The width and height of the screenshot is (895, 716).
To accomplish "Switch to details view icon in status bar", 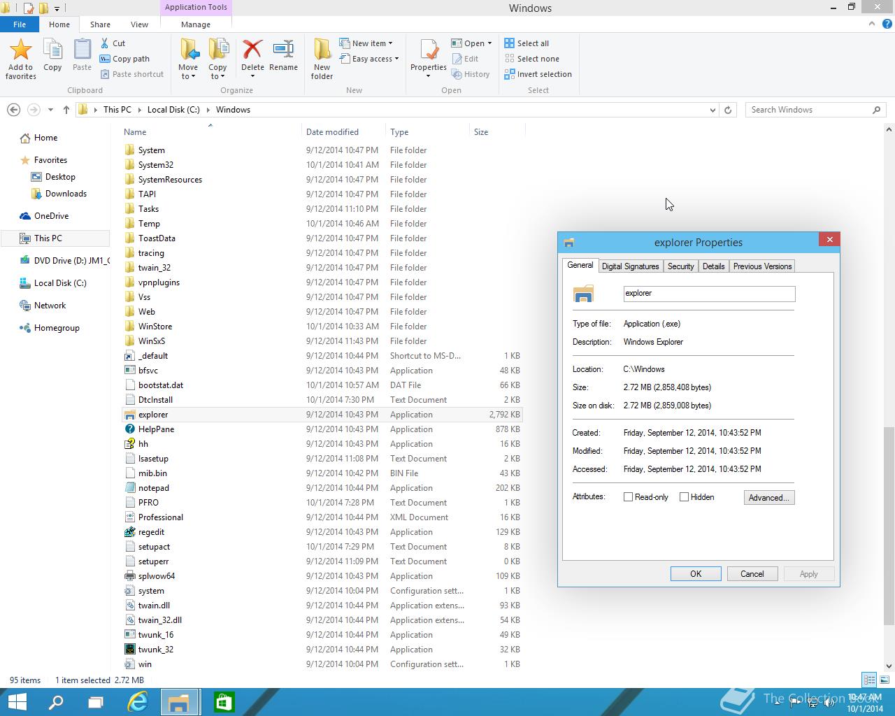I will 869,680.
